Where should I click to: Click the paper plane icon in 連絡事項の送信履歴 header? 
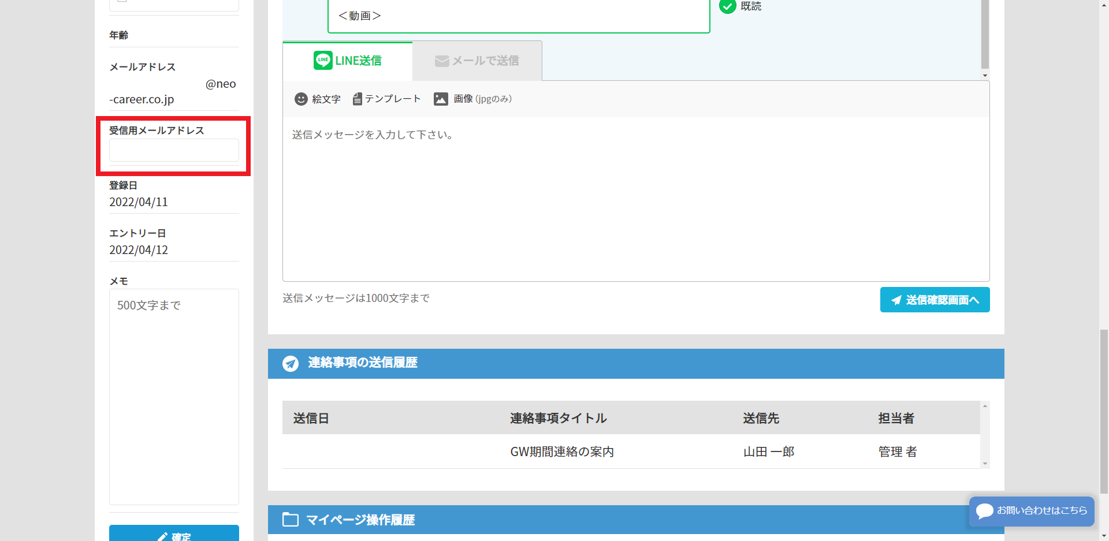(x=291, y=364)
